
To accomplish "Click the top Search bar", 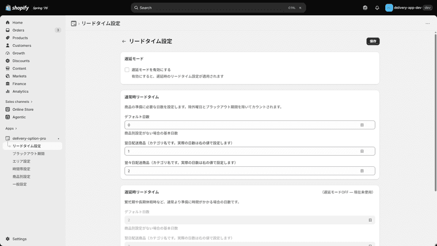I will click(218, 8).
